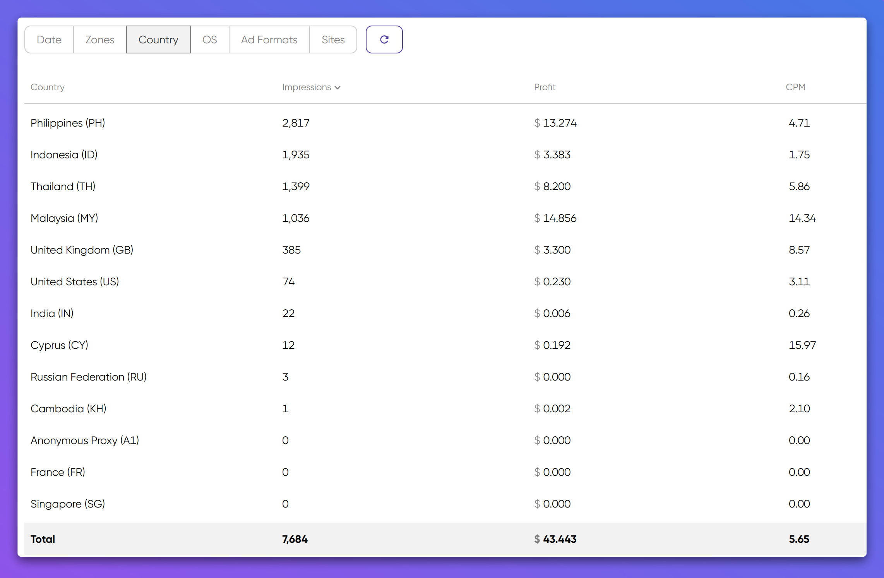Open the OS tab

(x=209, y=39)
